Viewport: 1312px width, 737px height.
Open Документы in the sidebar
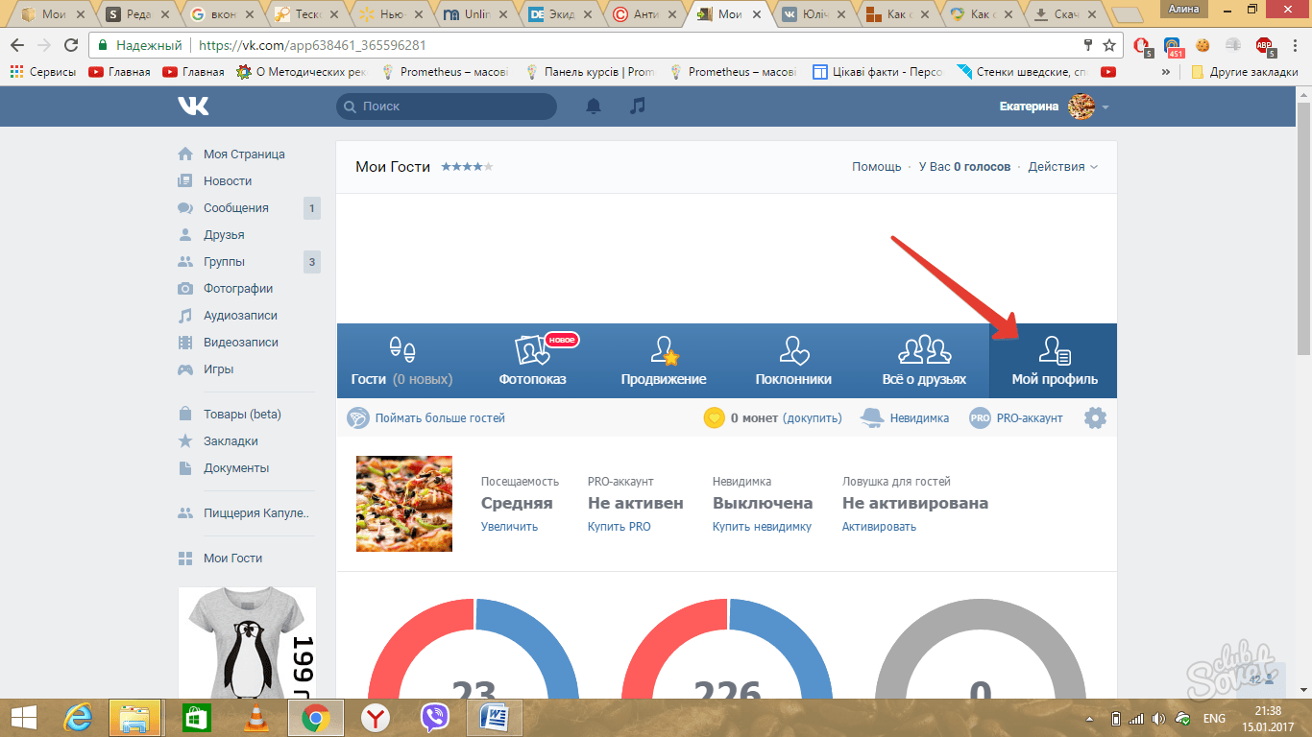coord(236,468)
